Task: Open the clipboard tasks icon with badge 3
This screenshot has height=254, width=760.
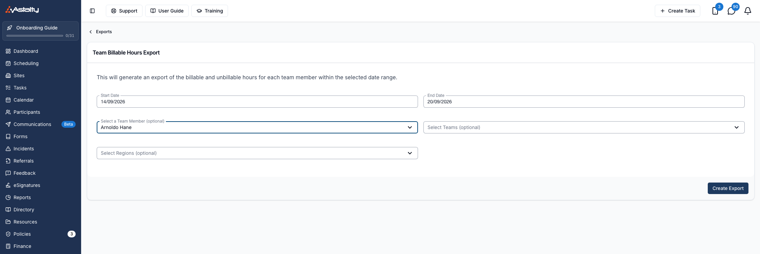Action: click(x=715, y=11)
